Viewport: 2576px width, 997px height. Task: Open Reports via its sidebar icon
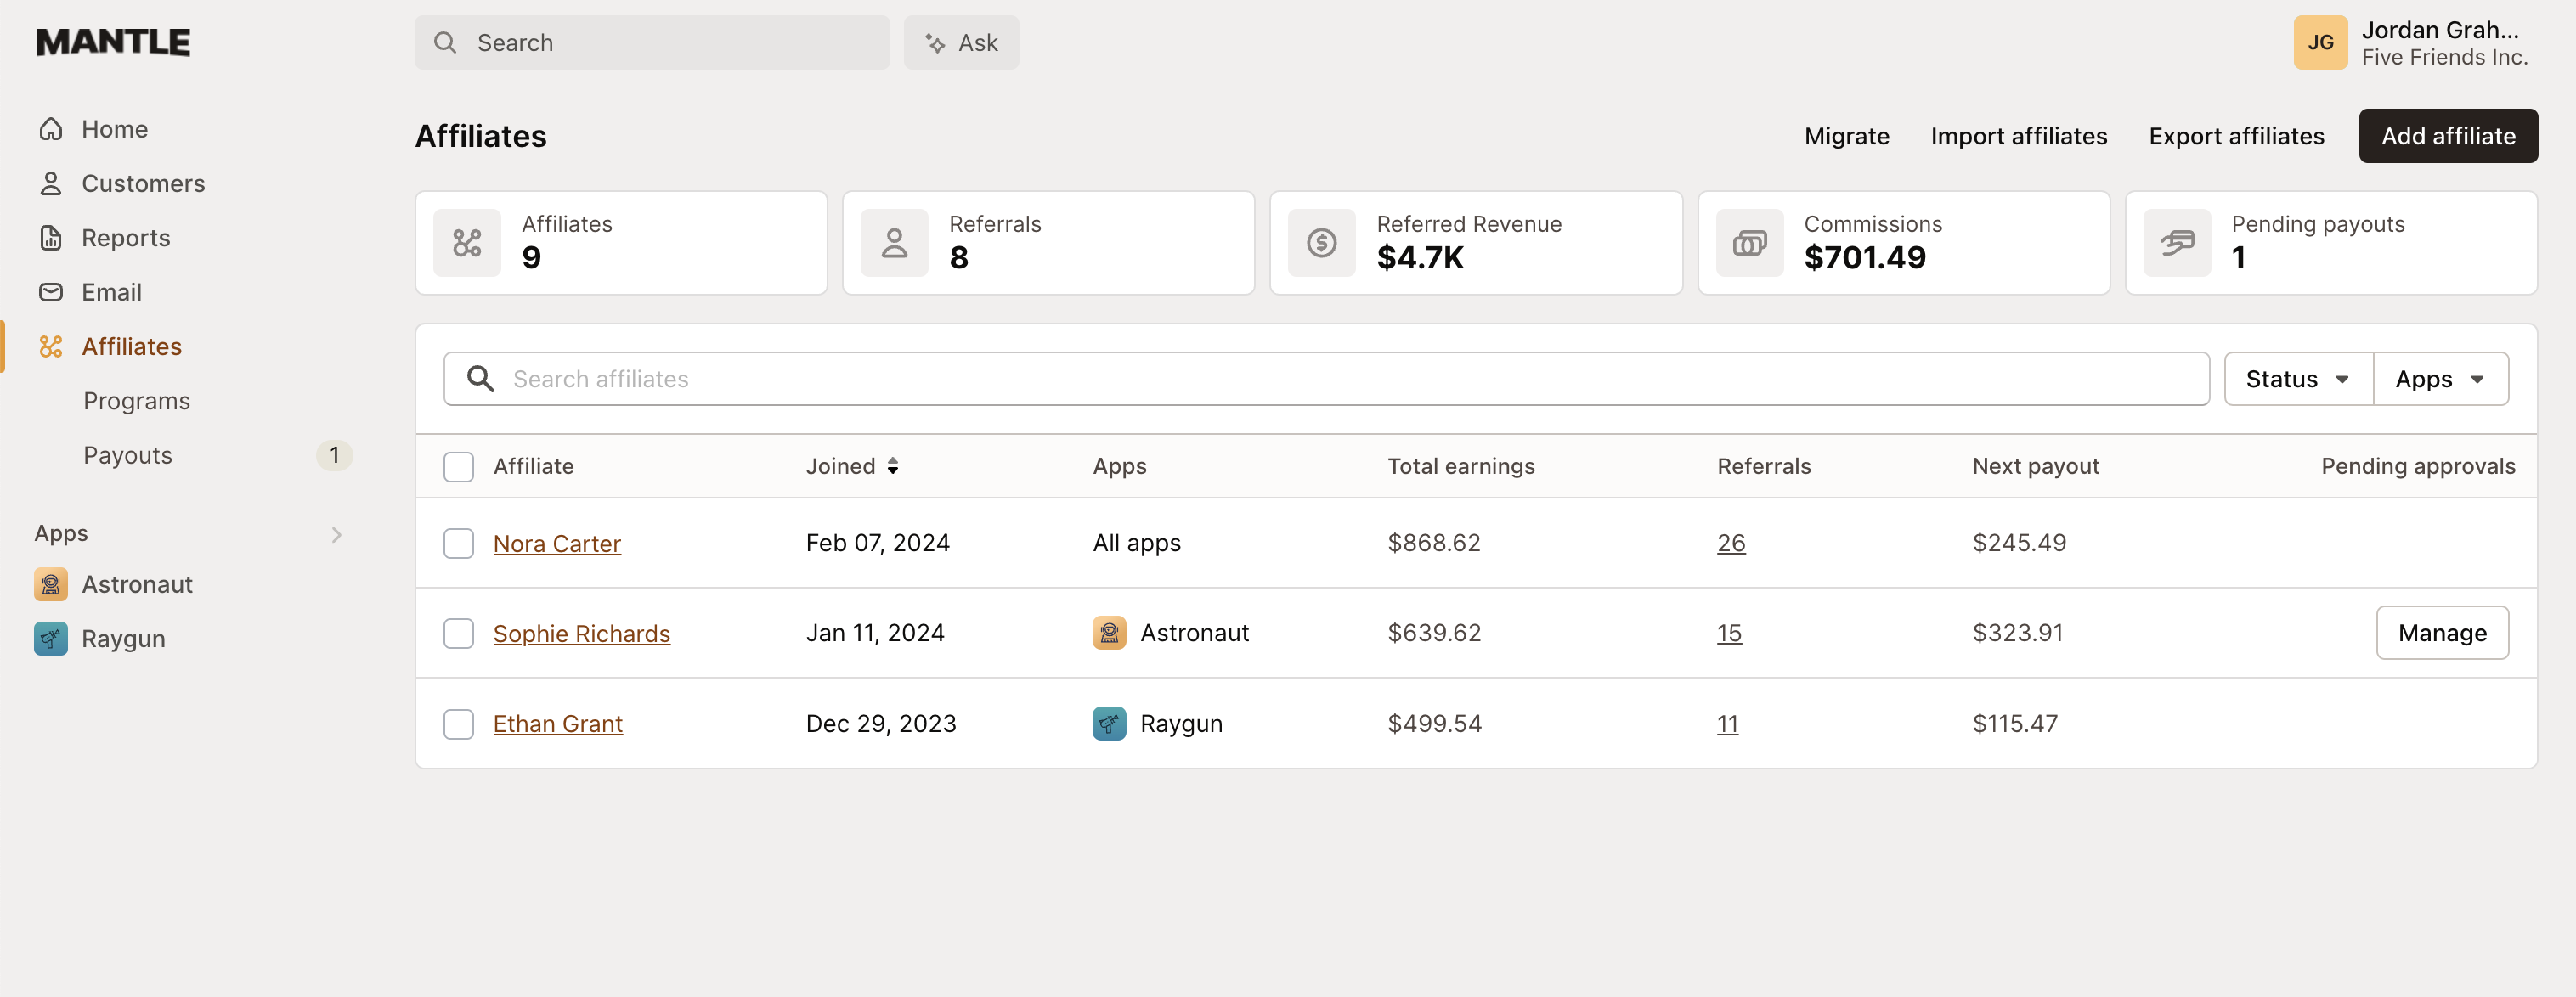51,237
